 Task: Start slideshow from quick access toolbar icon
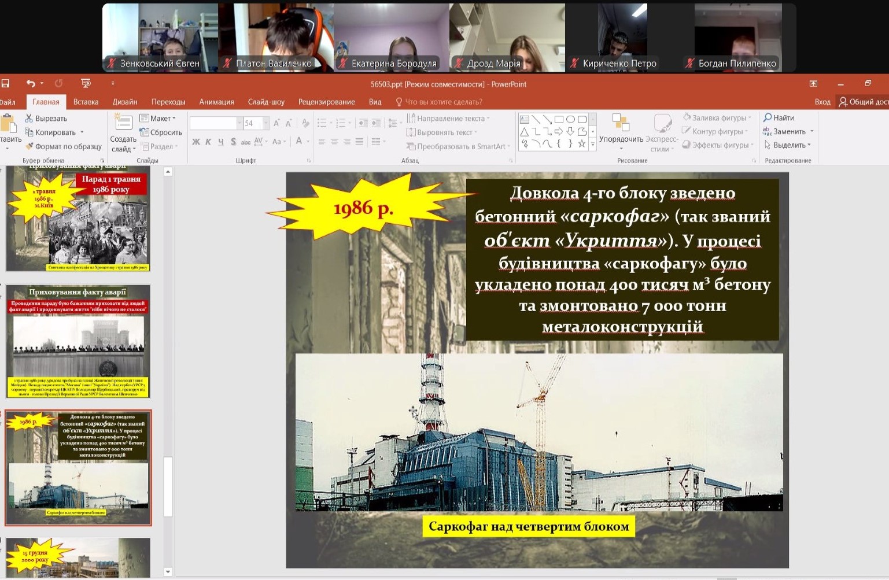tap(86, 84)
